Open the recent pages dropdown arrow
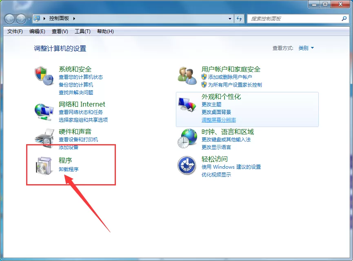The height and width of the screenshot is (261, 353). coord(29,19)
